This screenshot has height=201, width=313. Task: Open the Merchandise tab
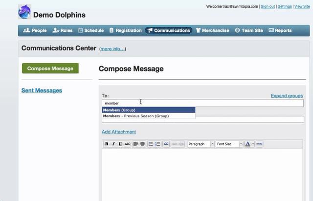click(x=212, y=30)
